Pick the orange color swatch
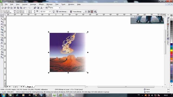Image resolution: width=173 pixels, height=97 pixels. 171,59
